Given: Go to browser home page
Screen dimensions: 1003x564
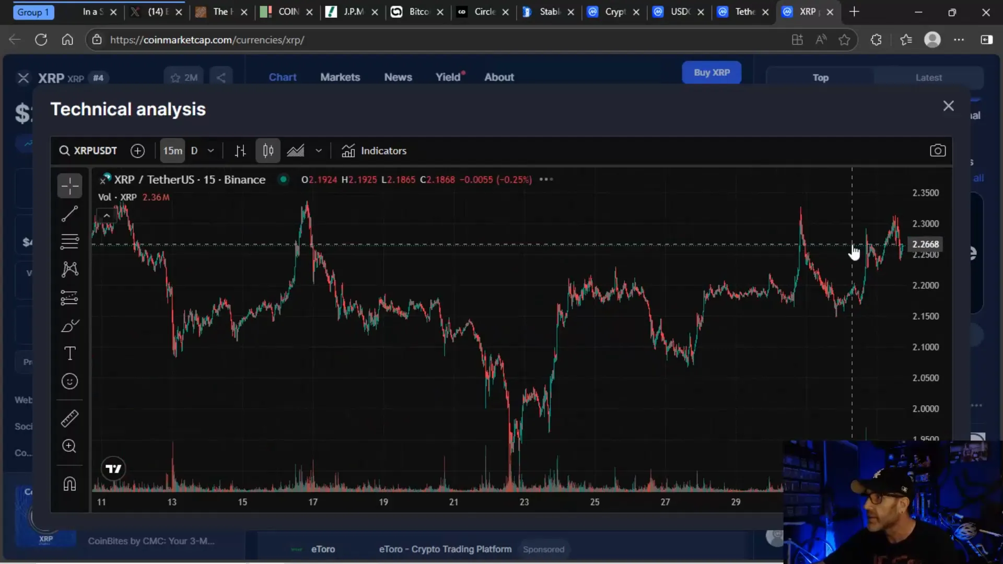Looking at the screenshot, I should pyautogui.click(x=67, y=40).
